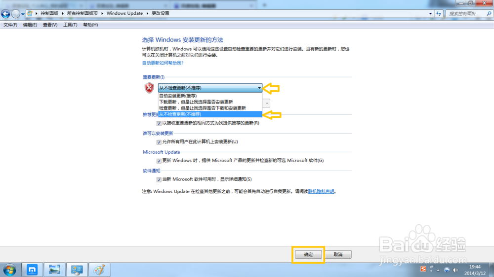Click the 取消 button
The image size is (494, 277).
(x=338, y=254)
